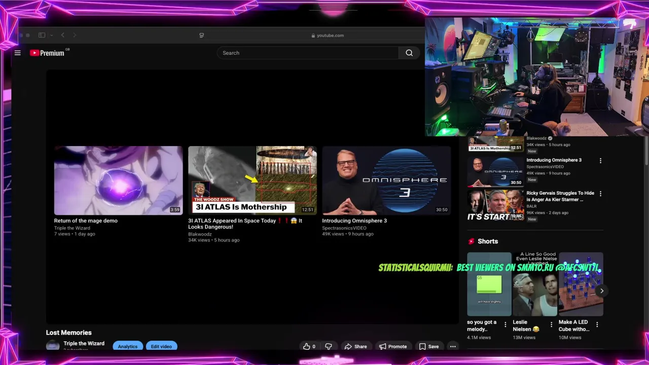Click the sidebar SpectrasonicsVIDEO channel name

coord(545,167)
